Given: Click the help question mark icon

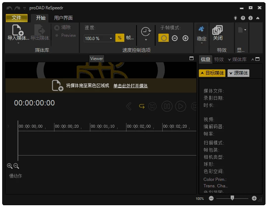Looking at the screenshot, I should point(243,18).
